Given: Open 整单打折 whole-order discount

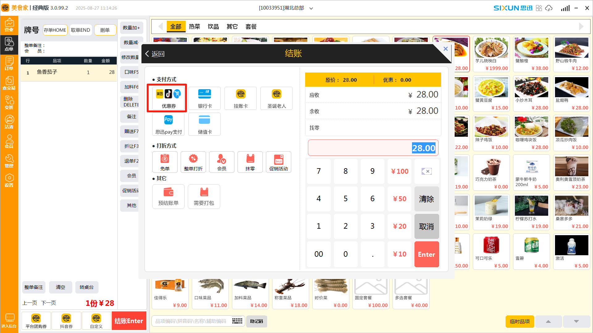Looking at the screenshot, I should [x=193, y=162].
